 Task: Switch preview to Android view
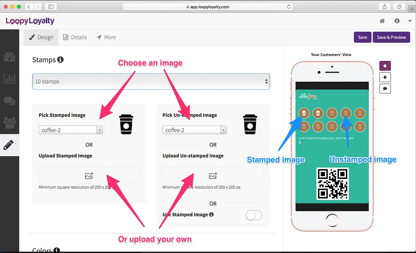click(x=385, y=77)
